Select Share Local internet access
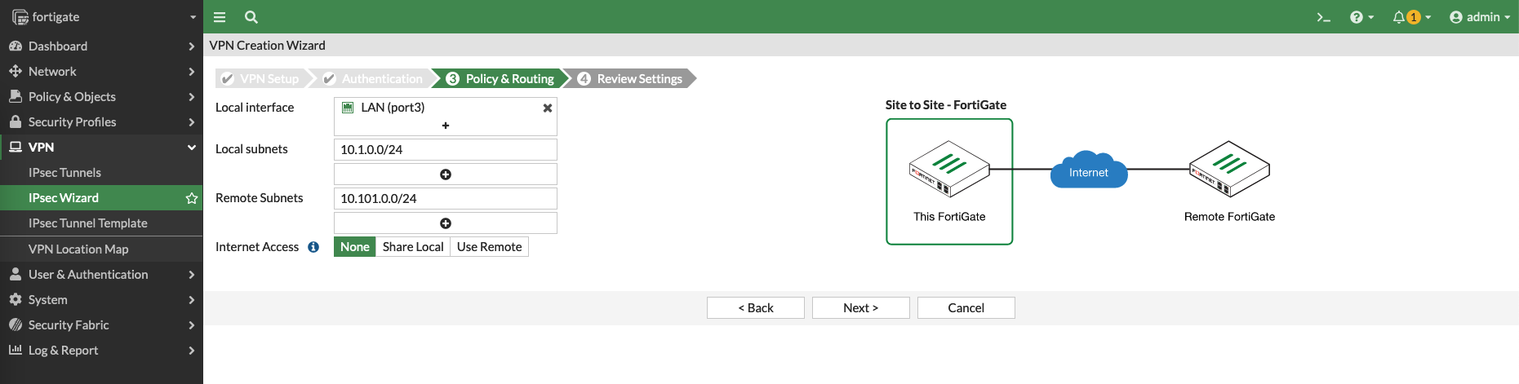Screen dimensions: 1519x384 tap(413, 247)
